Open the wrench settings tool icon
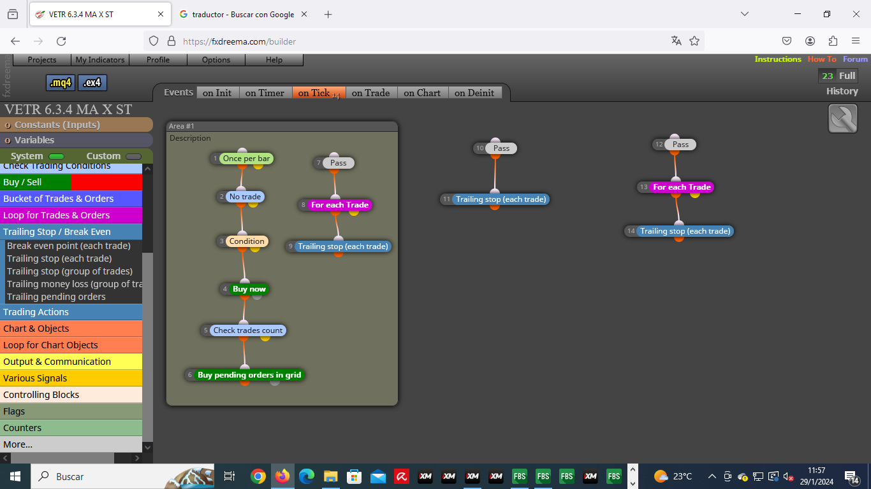 pyautogui.click(x=842, y=118)
